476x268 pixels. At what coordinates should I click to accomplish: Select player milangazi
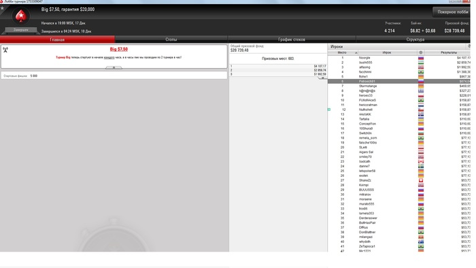pyautogui.click(x=366, y=237)
